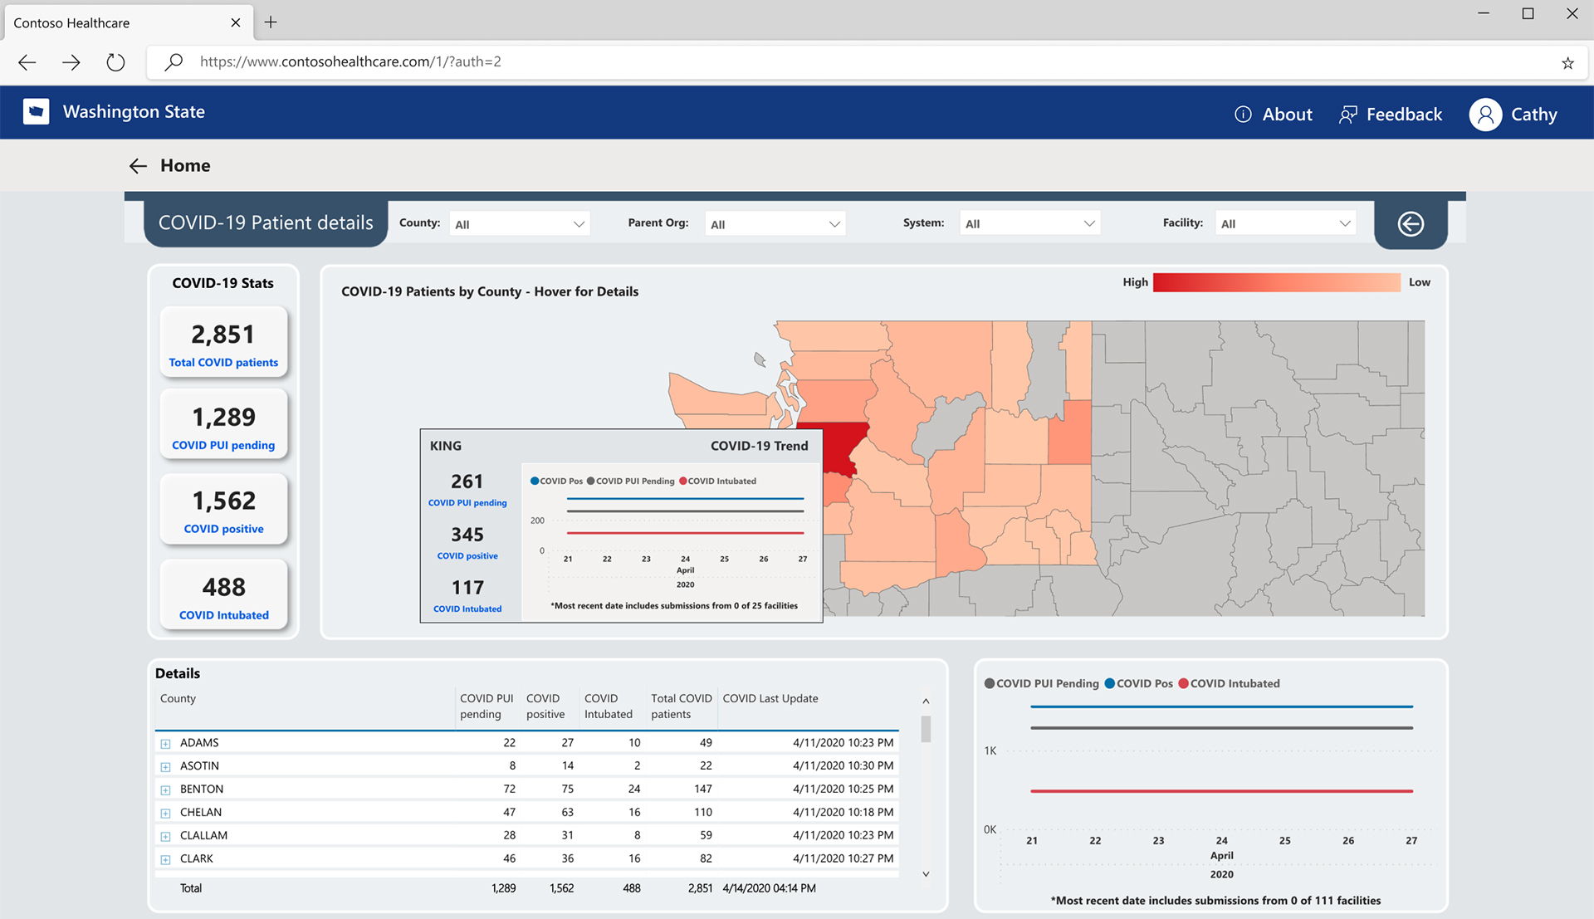Select the System dropdown filter
This screenshot has width=1594, height=919.
(1027, 222)
